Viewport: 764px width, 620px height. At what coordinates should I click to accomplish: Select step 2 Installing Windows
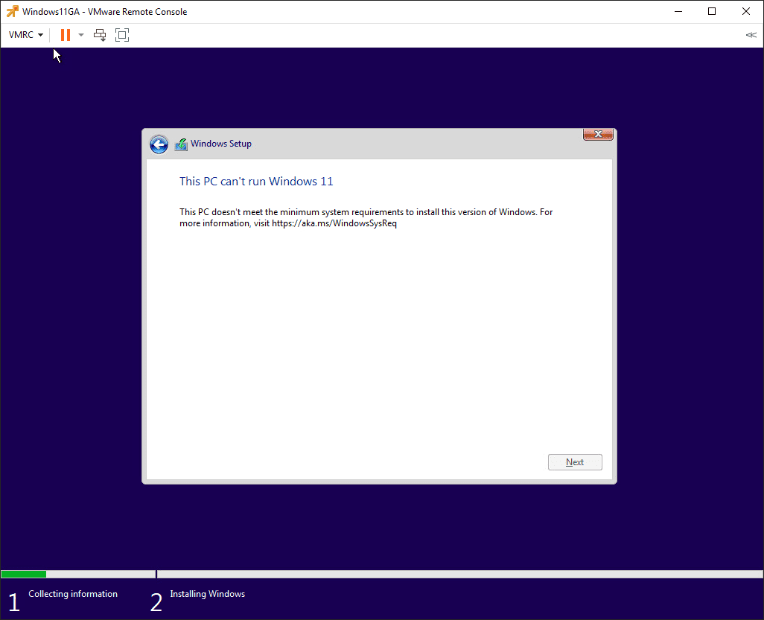[207, 593]
